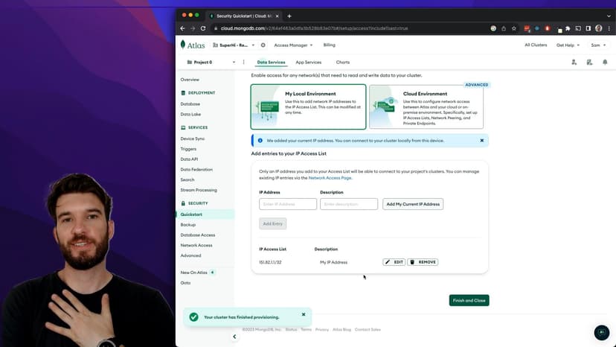Click the Finish and Close button

click(x=469, y=301)
